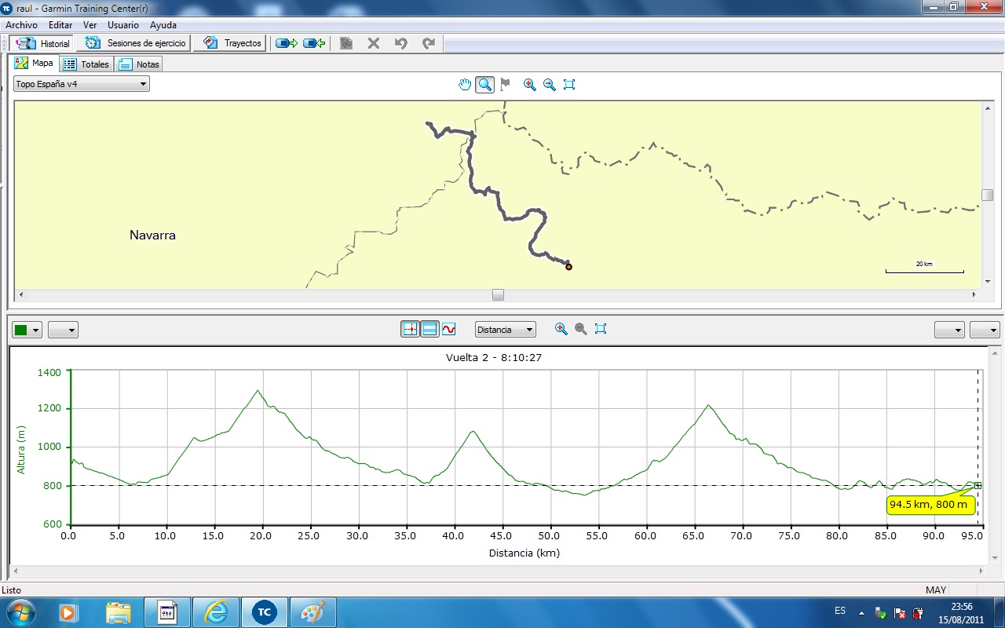Click the map scroll-down arrow

[988, 282]
